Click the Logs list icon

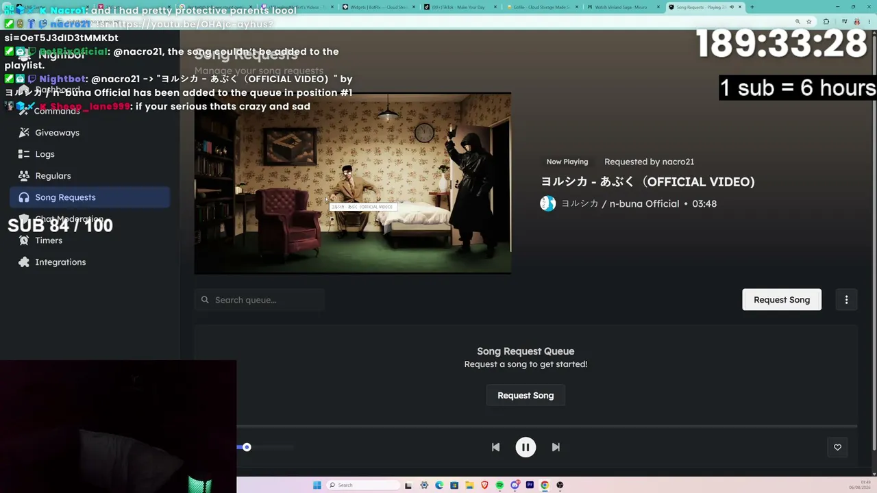point(24,154)
